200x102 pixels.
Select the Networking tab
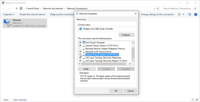click(81, 20)
